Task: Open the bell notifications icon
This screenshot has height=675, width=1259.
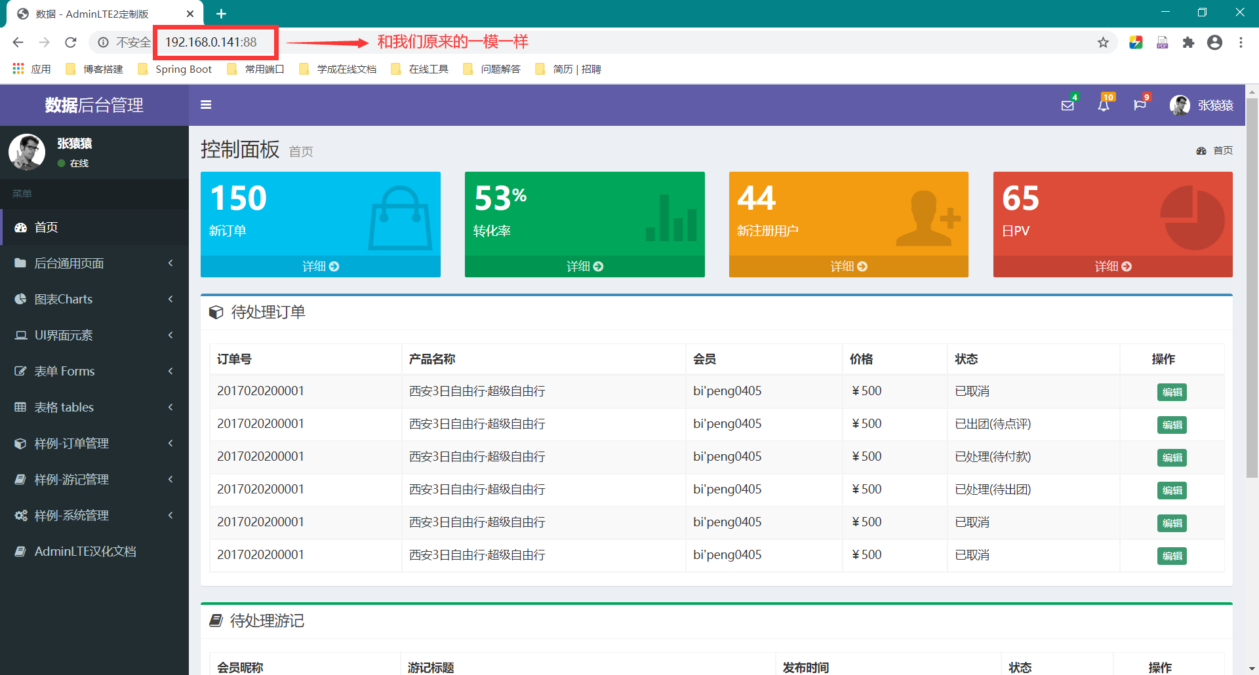Action: point(1104,106)
